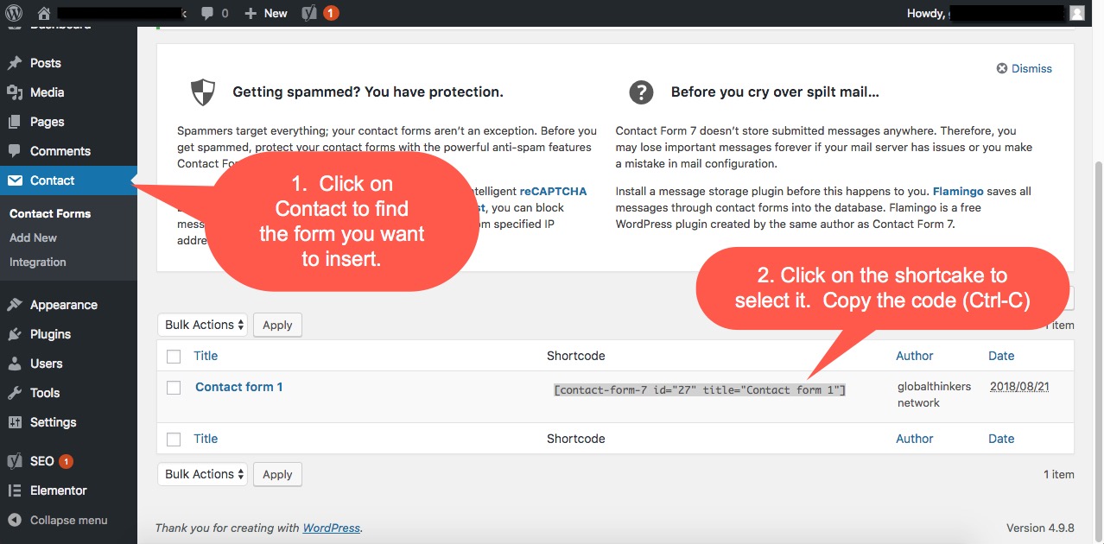Click Version 4.9.8 footer text

pos(1040,528)
